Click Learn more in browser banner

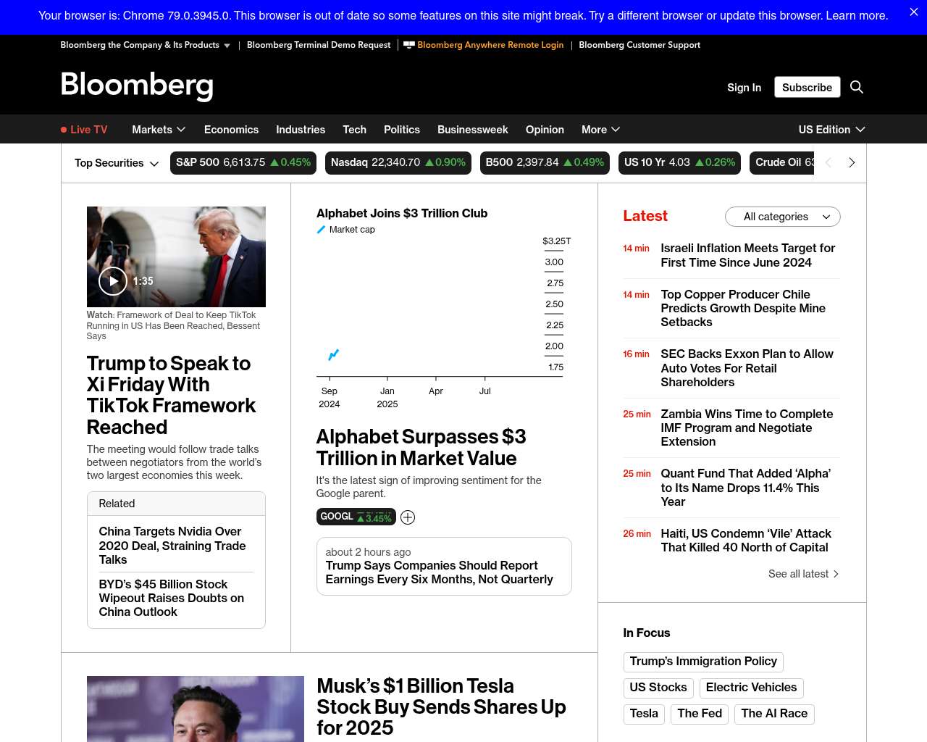tap(857, 15)
